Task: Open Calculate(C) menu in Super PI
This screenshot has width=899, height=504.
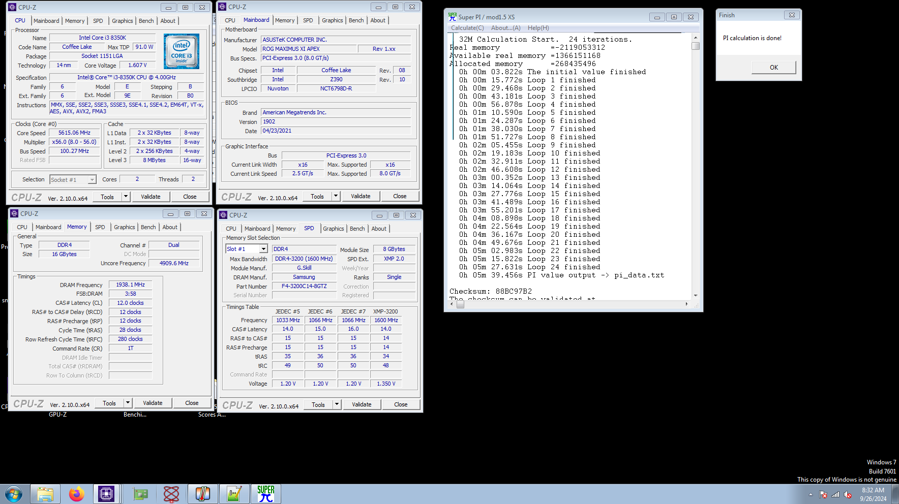Action: [x=467, y=28]
